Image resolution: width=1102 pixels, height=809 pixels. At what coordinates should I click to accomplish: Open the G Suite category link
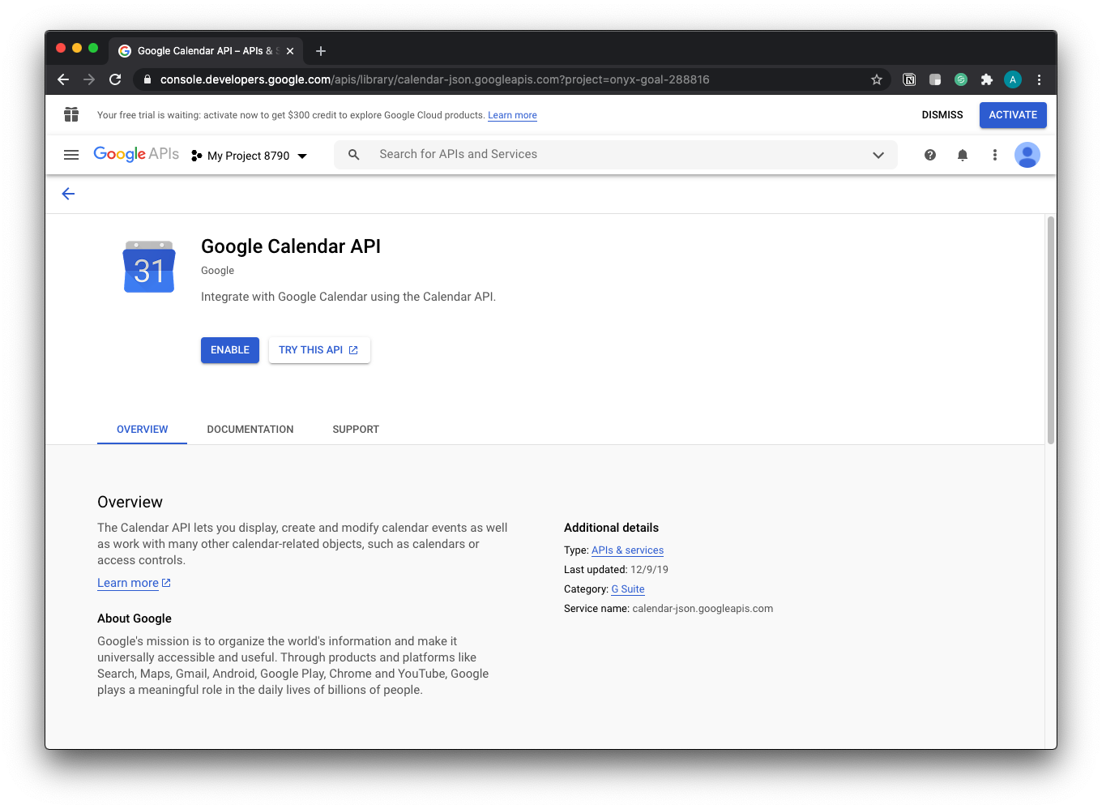(628, 589)
